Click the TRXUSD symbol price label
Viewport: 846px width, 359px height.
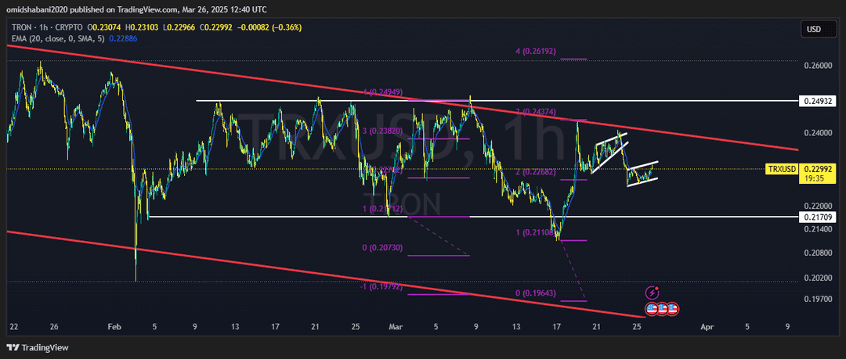(x=782, y=169)
